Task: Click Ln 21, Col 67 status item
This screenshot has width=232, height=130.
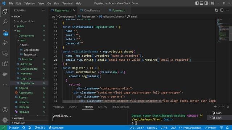Action: (x=137, y=127)
